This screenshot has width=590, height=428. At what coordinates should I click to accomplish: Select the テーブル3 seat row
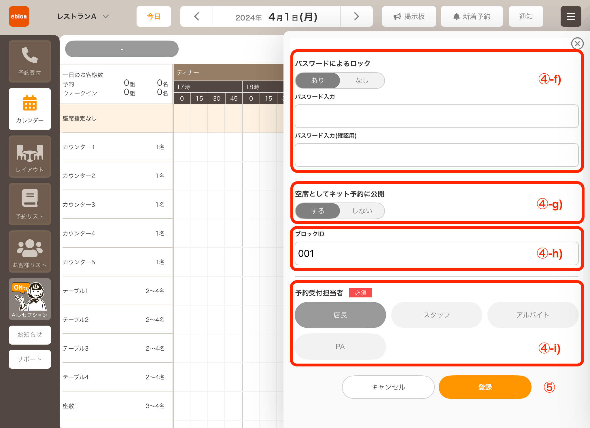[x=116, y=348]
